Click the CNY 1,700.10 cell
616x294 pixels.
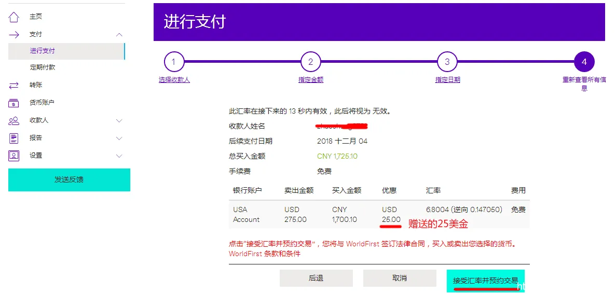click(345, 215)
